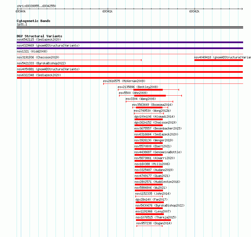Screen dimensions: 251x237
Task: Click nsv3325487 (Audano2019) label
Action: click(154, 170)
